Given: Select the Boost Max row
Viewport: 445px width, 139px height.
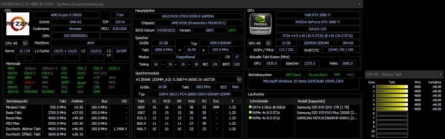Looking at the screenshot, I should (x=67, y=118).
